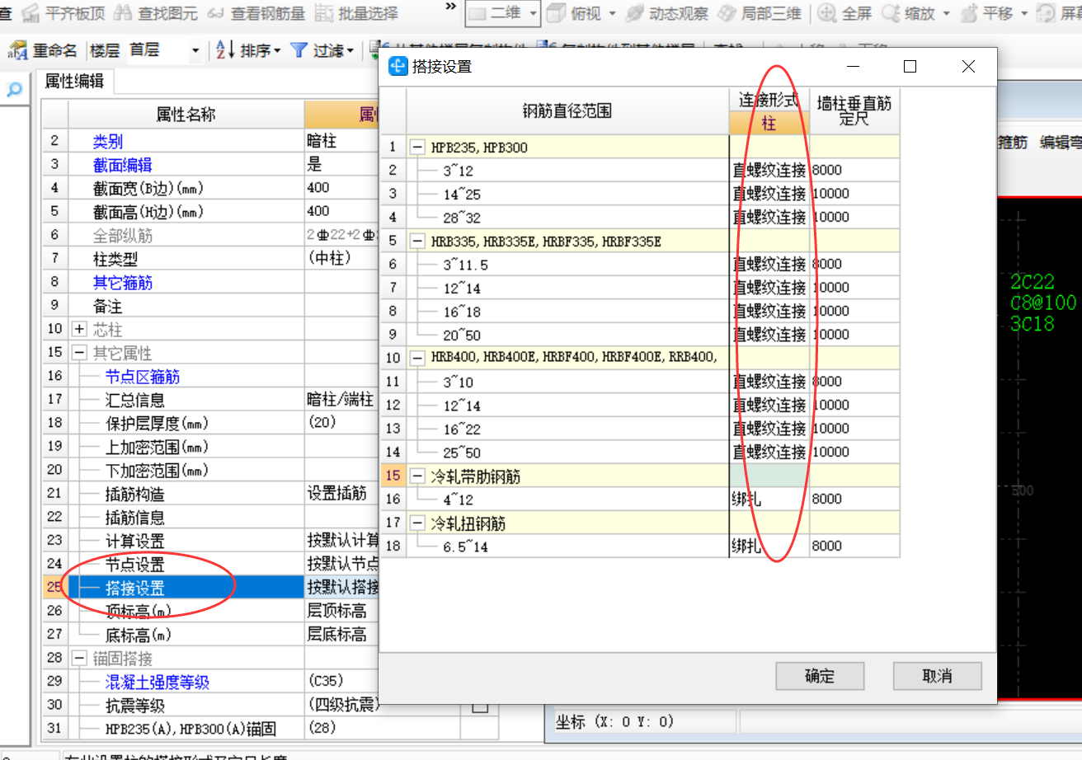Select connection type cell for 20~50 row
The height and width of the screenshot is (760, 1082).
coord(769,335)
